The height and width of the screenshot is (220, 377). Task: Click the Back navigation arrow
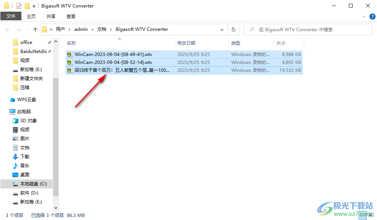[x=8, y=30]
